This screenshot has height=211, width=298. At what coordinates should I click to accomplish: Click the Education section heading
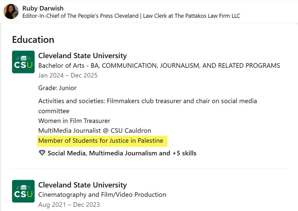pos(33,40)
